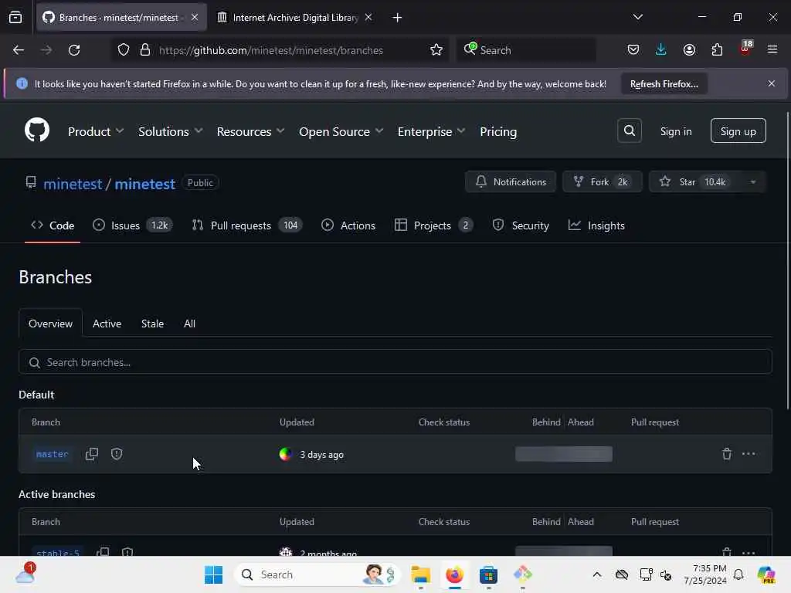Select the Overview branches tab

click(x=50, y=324)
